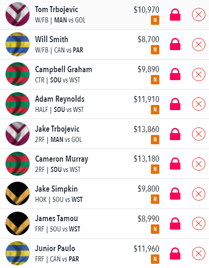Viewport: 209px width, 268px height.
Task: Remove Will Smith with the X icon
Action: [x=199, y=45]
